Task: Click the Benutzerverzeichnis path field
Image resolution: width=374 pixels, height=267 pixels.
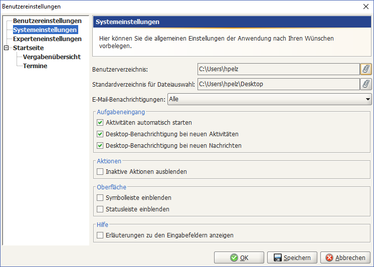Action: (279, 69)
